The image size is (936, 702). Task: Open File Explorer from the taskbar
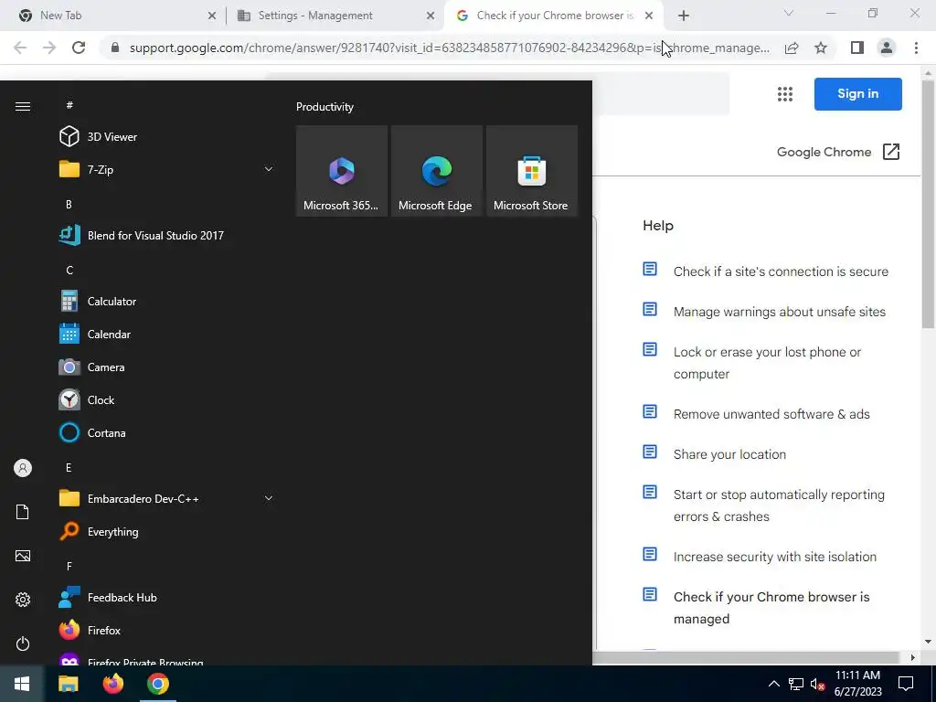point(68,684)
